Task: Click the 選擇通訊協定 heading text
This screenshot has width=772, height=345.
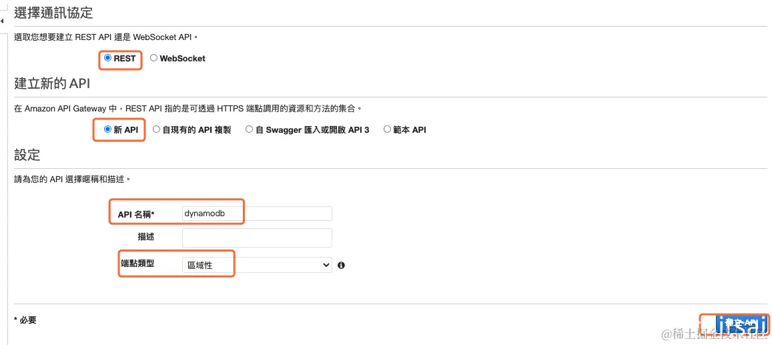Action: (x=53, y=13)
